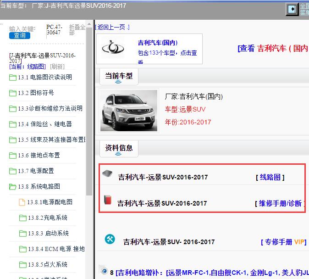This screenshot has height=279, width=309.
Task: Click the left panel vertical scrollbar thumb
Action: (x=89, y=112)
